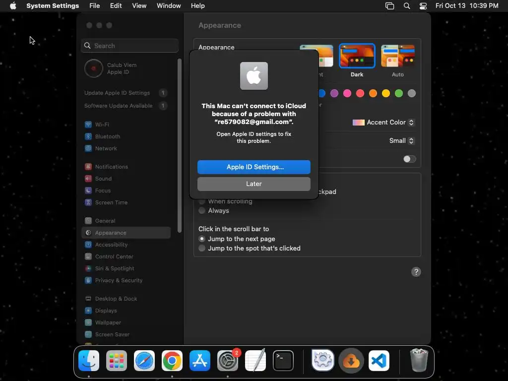Select When scrolling radio option

tap(202, 201)
